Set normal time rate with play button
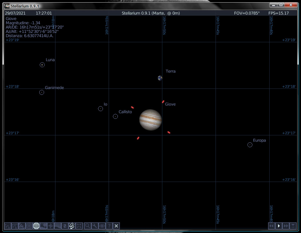Viewport: 301px width, 233px height. [279, 226]
